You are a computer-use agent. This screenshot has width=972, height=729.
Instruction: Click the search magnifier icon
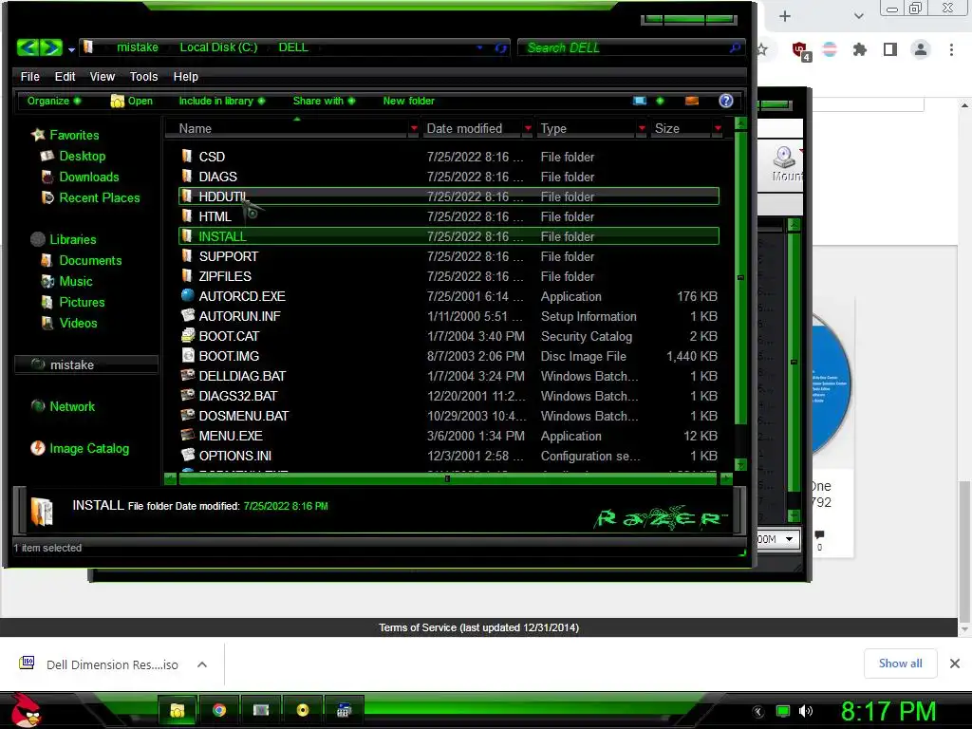tap(735, 47)
